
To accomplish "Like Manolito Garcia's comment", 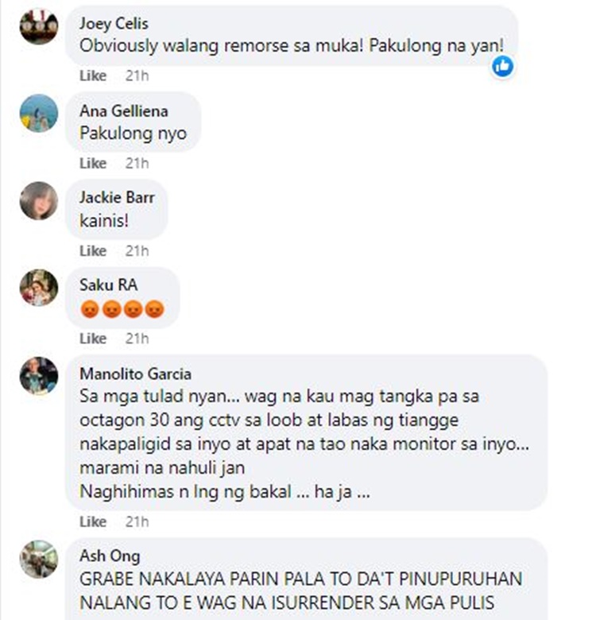I will (93, 522).
